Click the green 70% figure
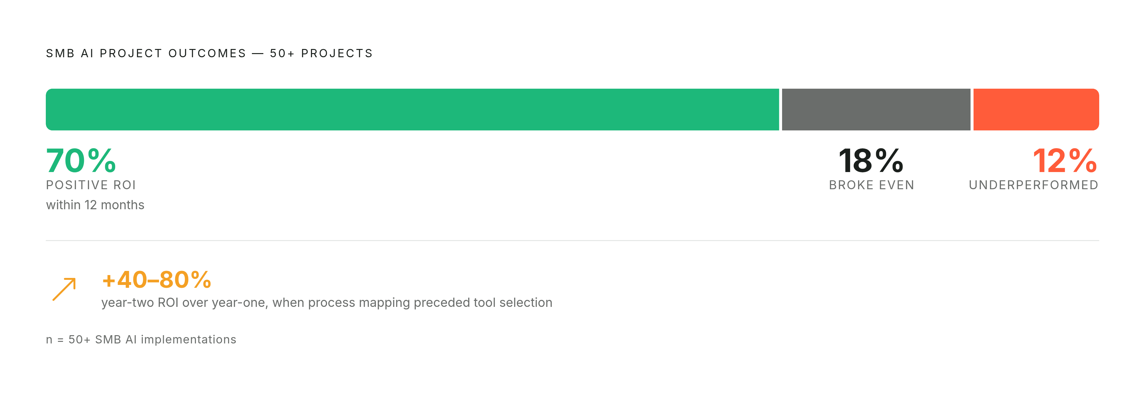This screenshot has width=1145, height=394. point(81,160)
